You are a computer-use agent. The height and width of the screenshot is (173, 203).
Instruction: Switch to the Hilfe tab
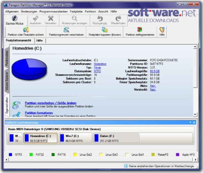pyautogui.click(x=39, y=40)
